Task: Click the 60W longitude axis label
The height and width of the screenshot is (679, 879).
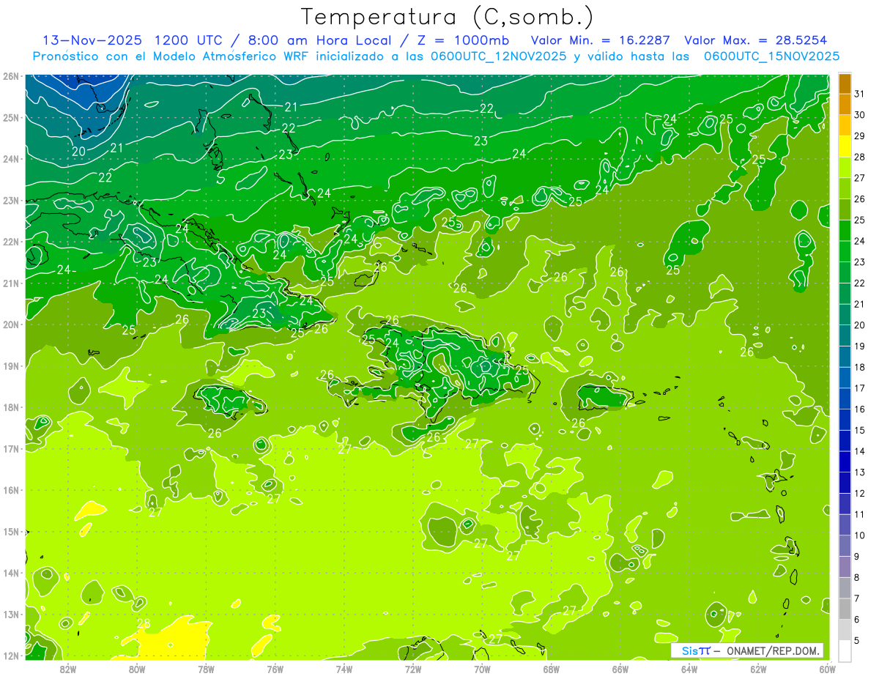Action: pyautogui.click(x=828, y=669)
